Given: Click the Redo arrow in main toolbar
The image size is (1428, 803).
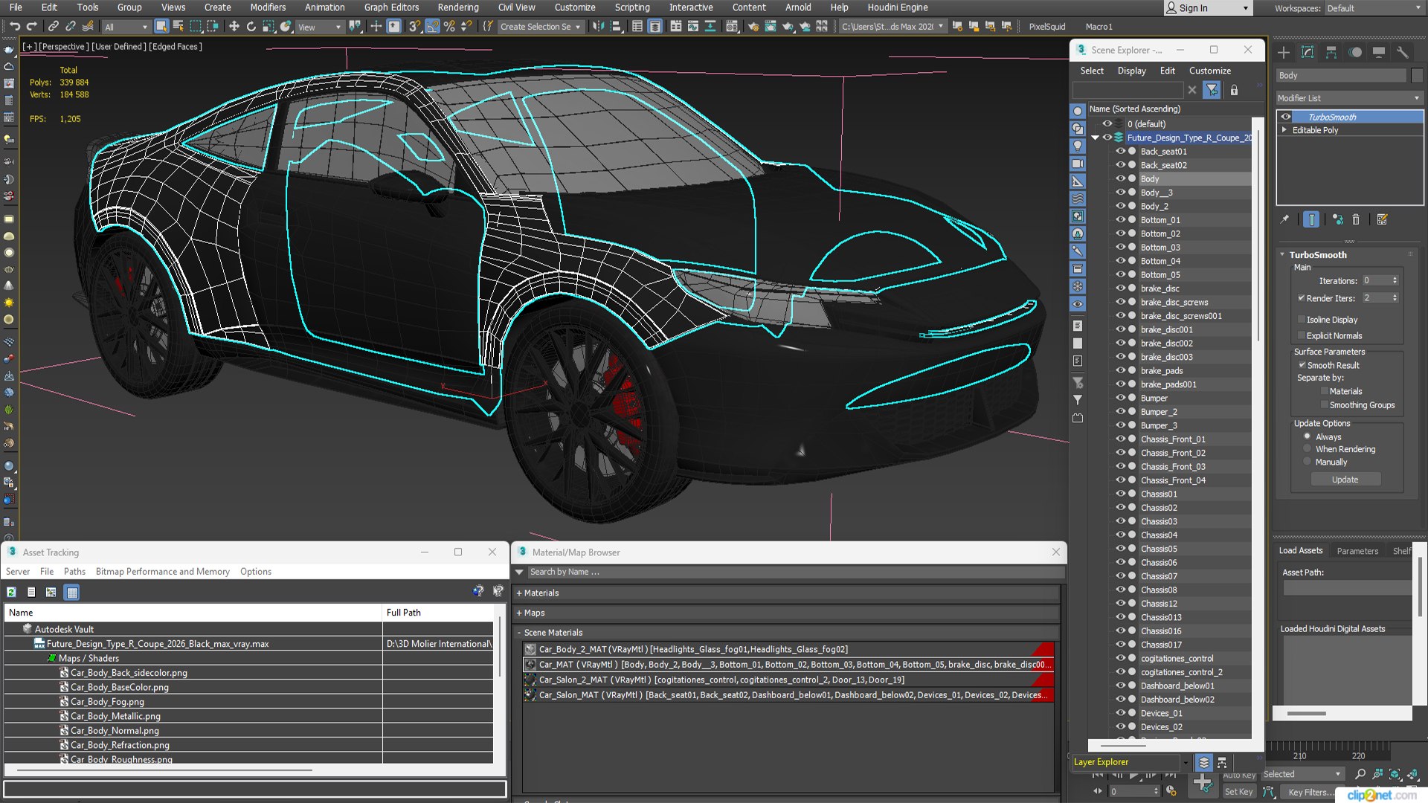Looking at the screenshot, I should pyautogui.click(x=31, y=27).
